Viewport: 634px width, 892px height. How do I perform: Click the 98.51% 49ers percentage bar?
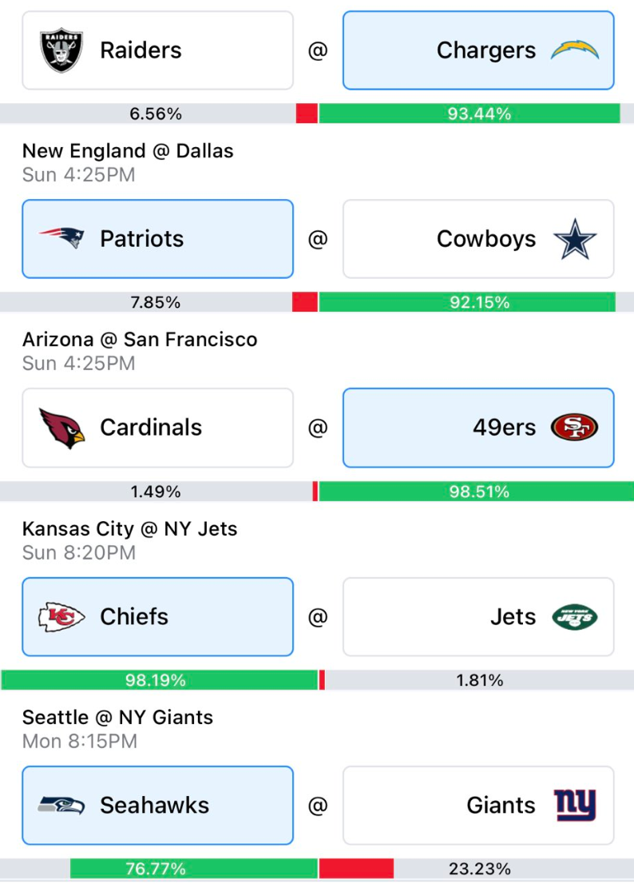476,491
